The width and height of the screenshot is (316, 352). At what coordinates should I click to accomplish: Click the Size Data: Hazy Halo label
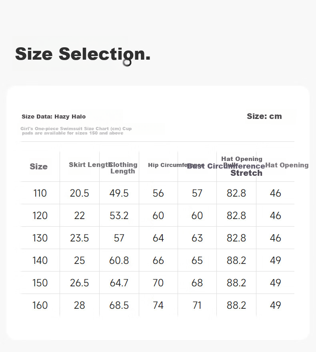click(x=54, y=117)
